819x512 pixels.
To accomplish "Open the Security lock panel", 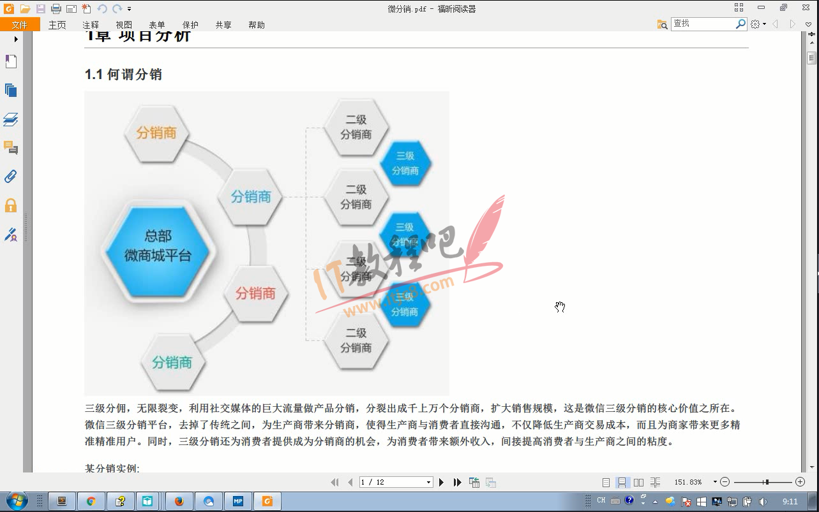I will [x=11, y=205].
